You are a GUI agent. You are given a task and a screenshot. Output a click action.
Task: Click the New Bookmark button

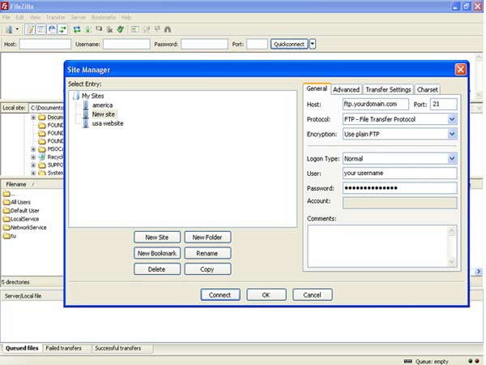(157, 253)
